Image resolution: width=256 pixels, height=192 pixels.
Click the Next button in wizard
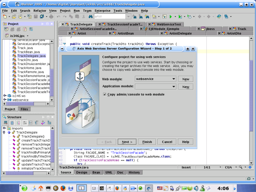pyautogui.click(x=127, y=142)
